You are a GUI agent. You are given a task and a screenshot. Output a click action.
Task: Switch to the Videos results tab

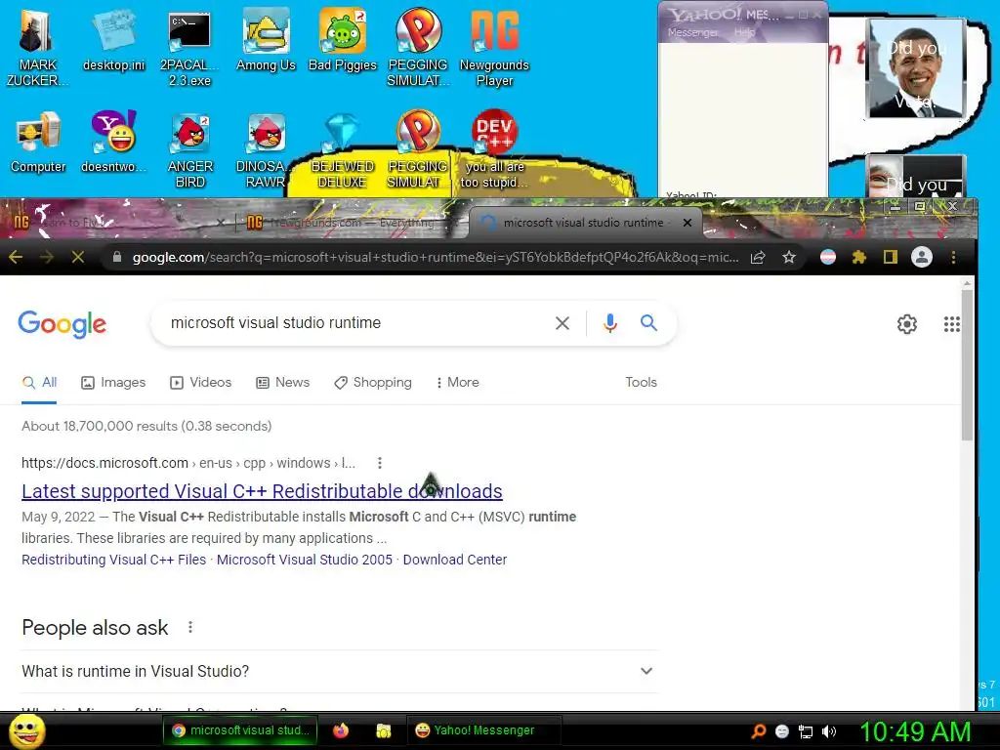click(x=201, y=382)
